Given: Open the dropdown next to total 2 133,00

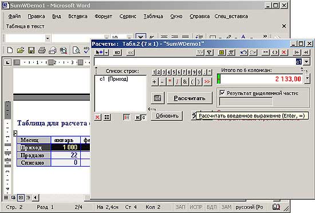Looking at the screenshot, I should point(307,78).
